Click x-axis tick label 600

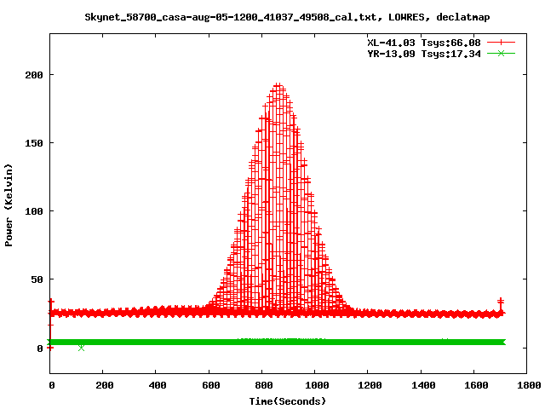point(210,385)
